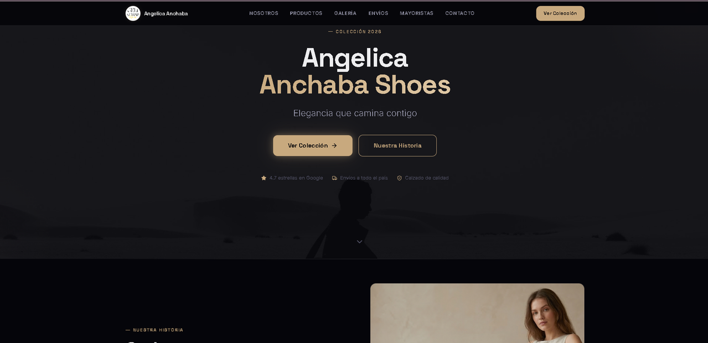
Task: Click the large Ver Colección hero button
Action: 313,145
